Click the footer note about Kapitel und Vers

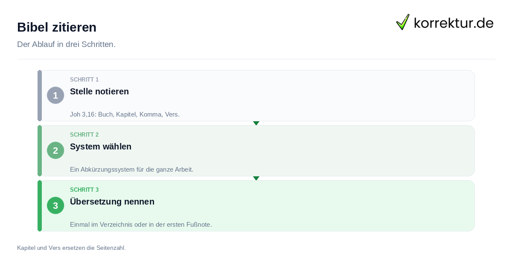71,248
